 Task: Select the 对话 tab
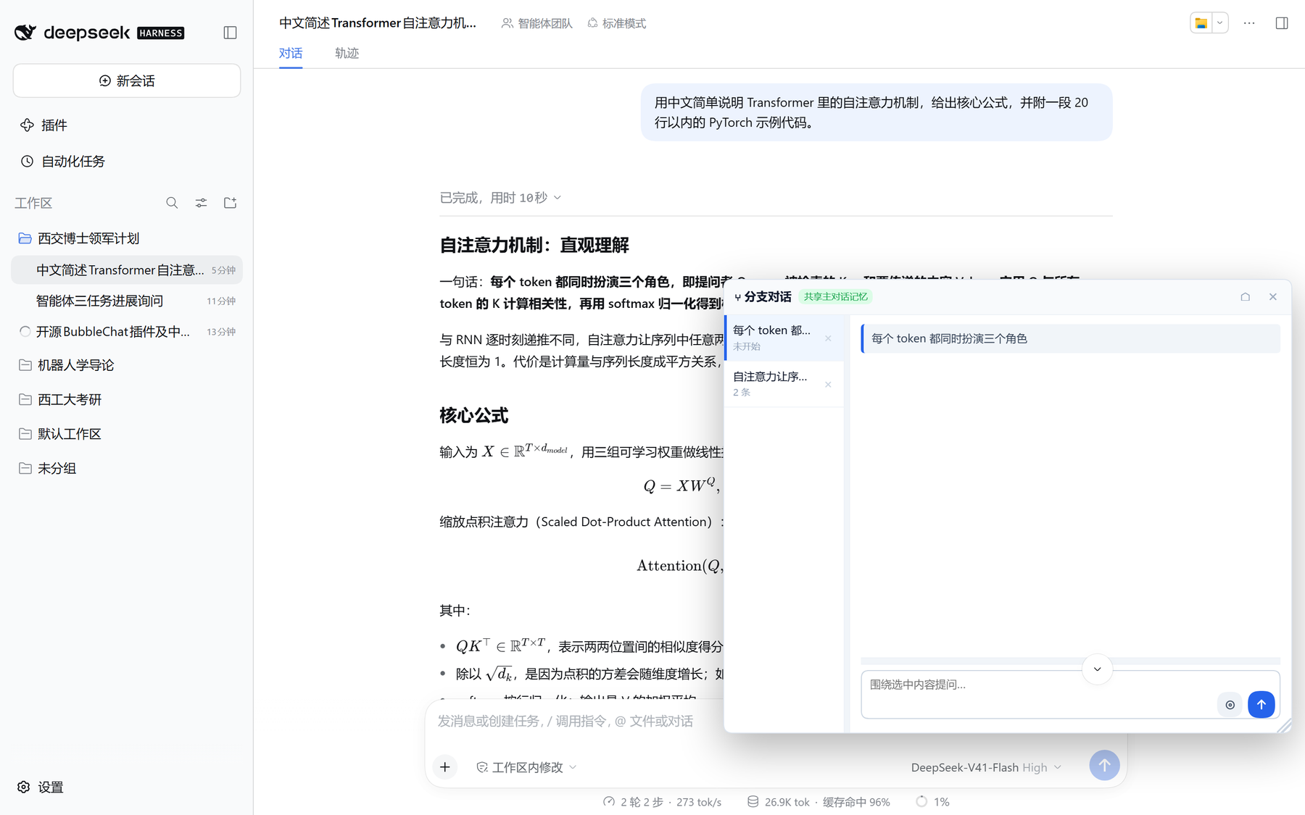coord(291,53)
